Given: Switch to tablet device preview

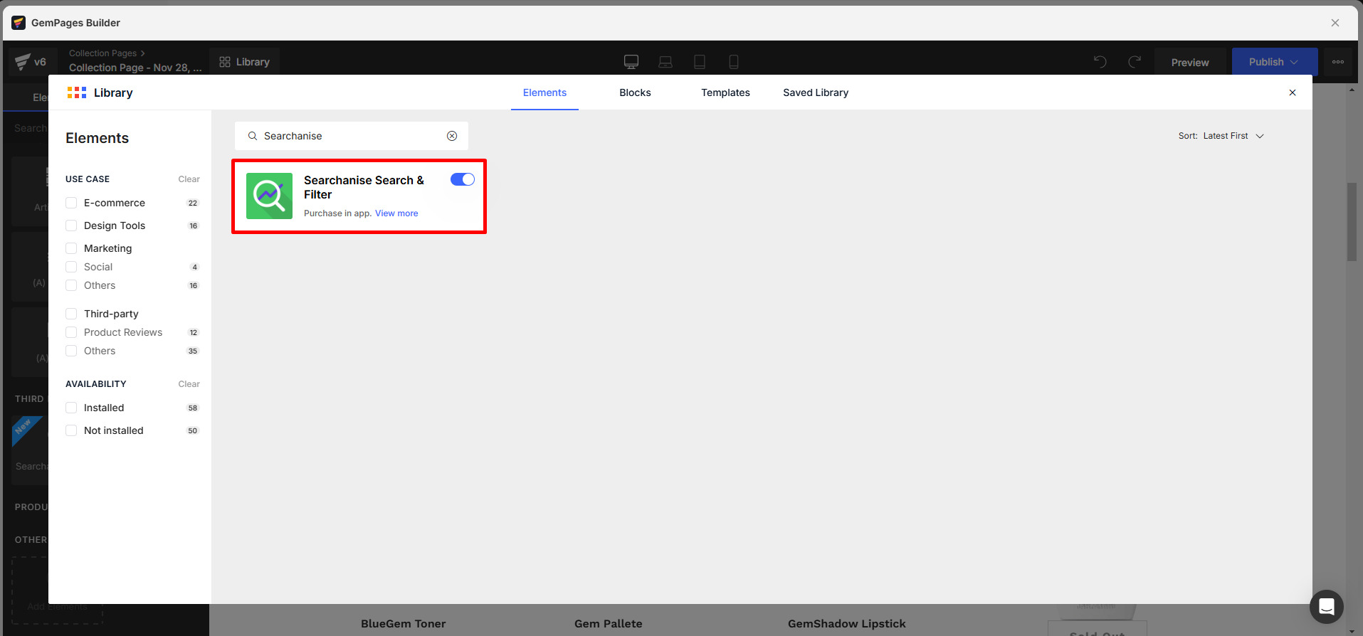Looking at the screenshot, I should click(x=700, y=62).
